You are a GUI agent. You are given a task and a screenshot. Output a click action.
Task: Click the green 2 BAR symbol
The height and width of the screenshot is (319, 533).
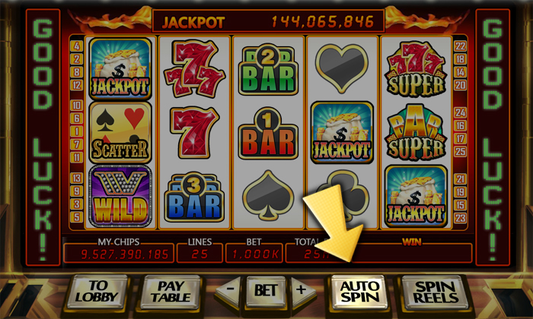(x=268, y=70)
